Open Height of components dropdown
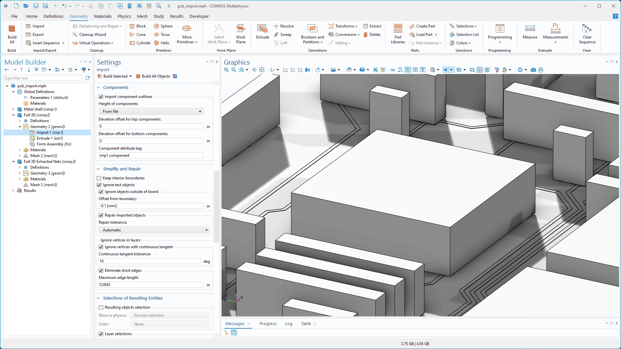Viewport: 621px width, 349px height. pyautogui.click(x=151, y=111)
